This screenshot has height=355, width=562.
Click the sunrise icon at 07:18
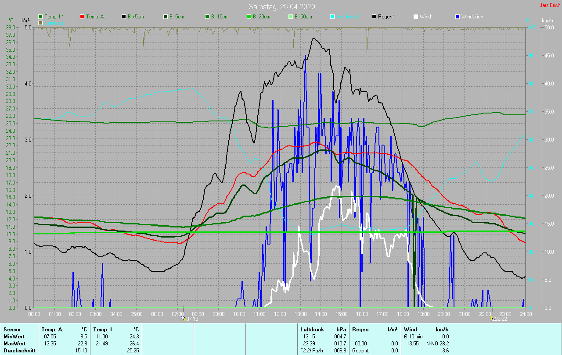(x=184, y=319)
